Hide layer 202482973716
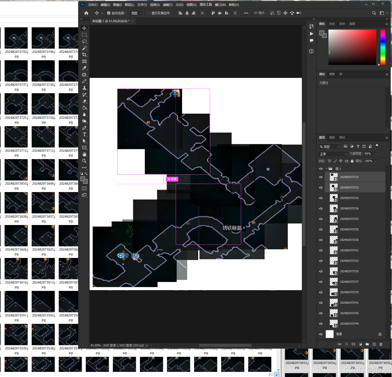Image resolution: width=392 pixels, height=377 pixels. 321,198
